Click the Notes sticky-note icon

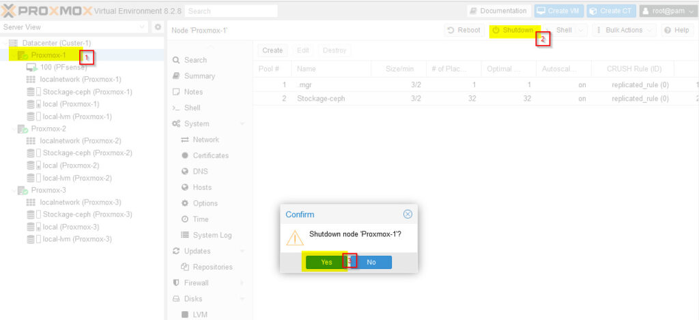[x=176, y=92]
